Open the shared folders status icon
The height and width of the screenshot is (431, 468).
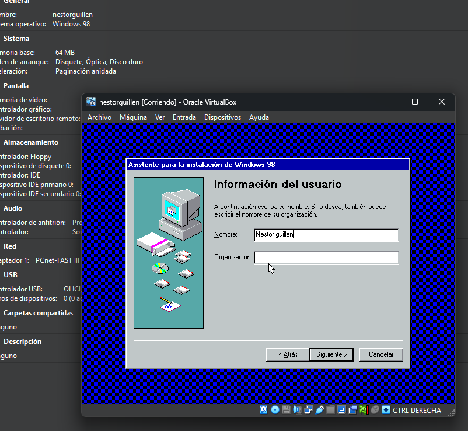pos(330,410)
